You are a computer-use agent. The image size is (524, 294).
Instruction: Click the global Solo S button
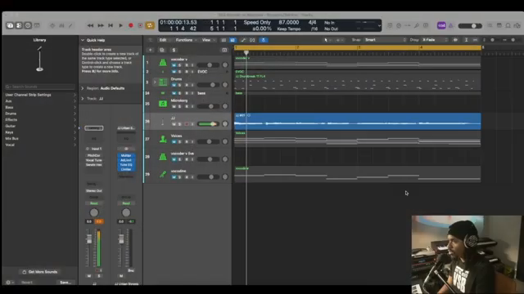click(x=174, y=50)
